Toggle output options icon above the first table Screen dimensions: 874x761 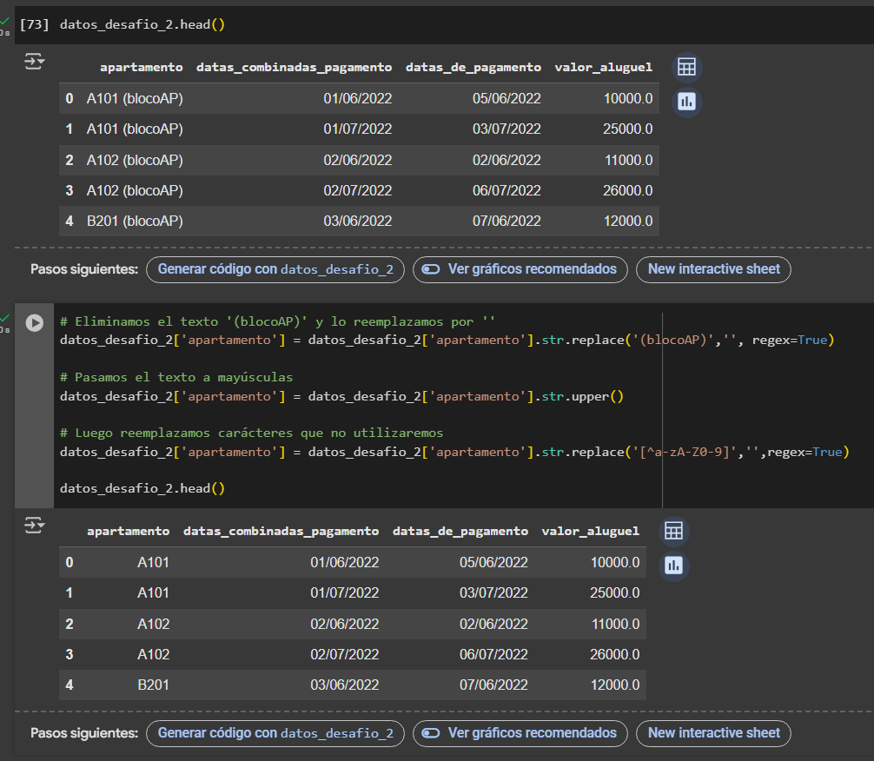point(35,61)
